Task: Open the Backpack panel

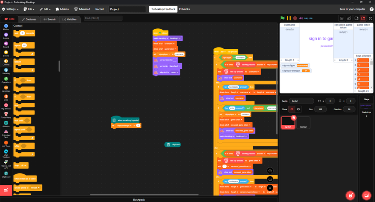Action: [139, 199]
